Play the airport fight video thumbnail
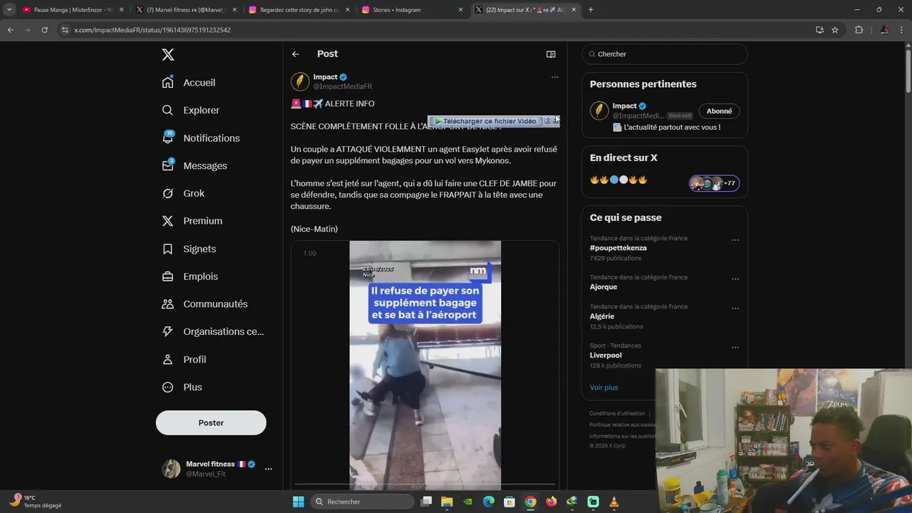Viewport: 912px width, 513px height. click(x=425, y=365)
